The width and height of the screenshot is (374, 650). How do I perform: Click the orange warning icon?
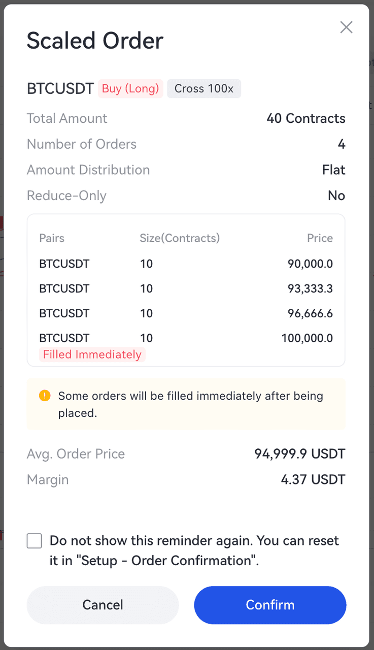tap(45, 396)
